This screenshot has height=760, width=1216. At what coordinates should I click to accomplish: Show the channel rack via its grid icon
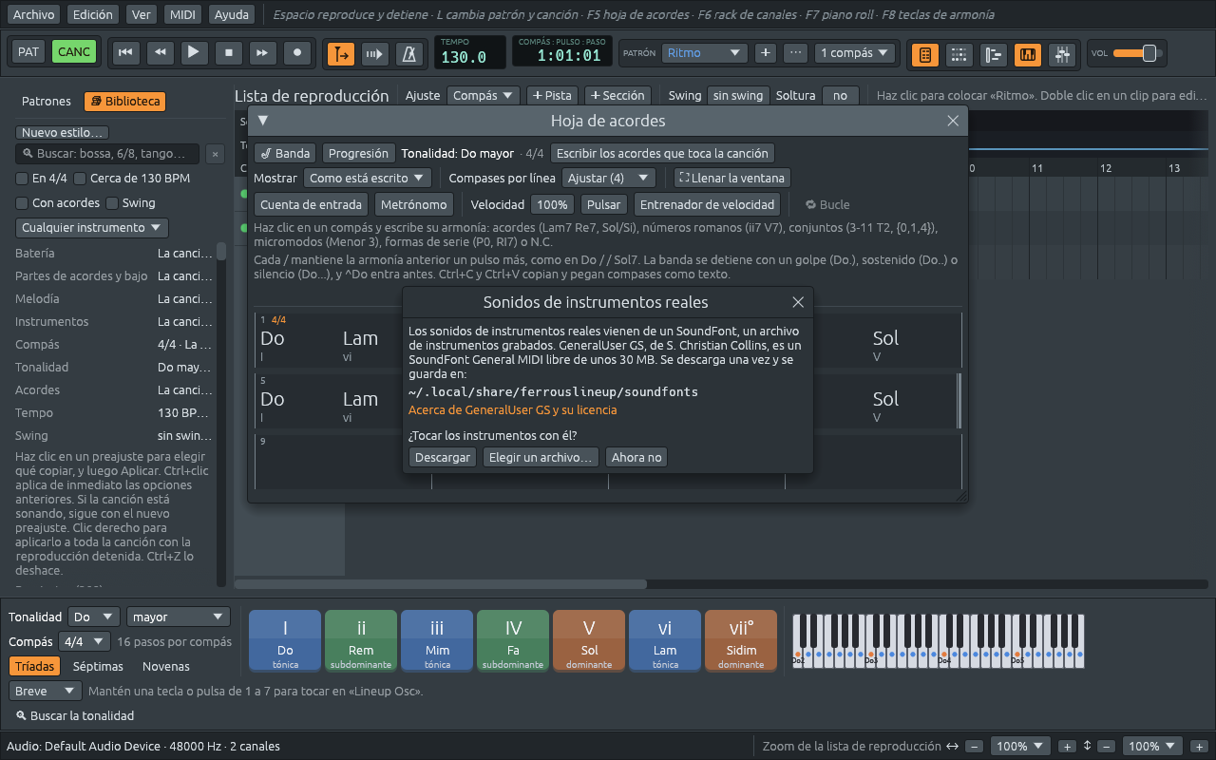click(959, 55)
